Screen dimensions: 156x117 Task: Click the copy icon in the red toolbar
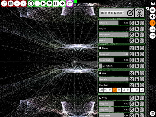[4, 3]
